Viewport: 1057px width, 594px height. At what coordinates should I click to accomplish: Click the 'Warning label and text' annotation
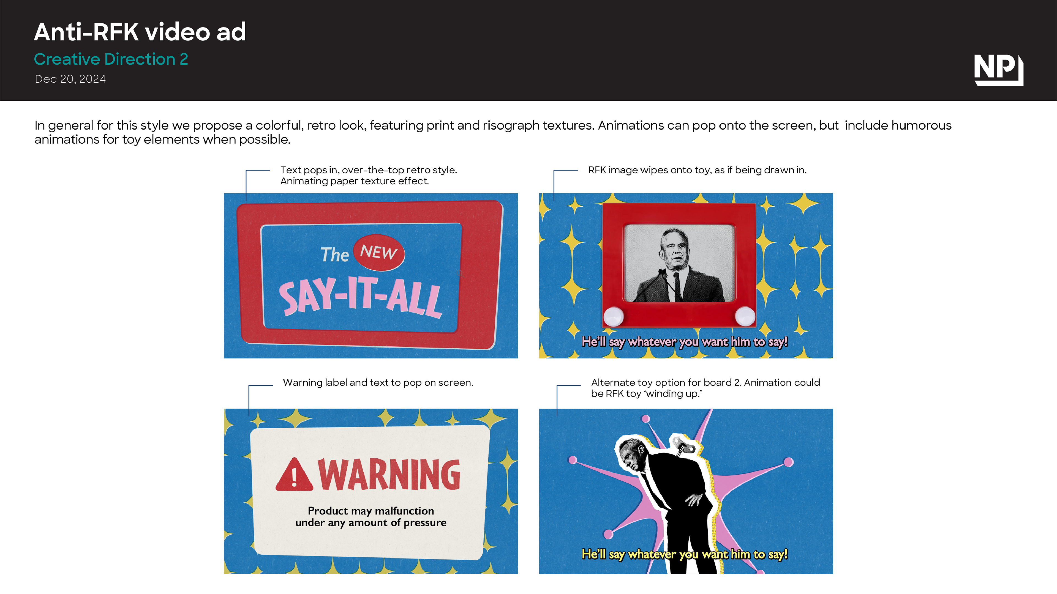pyautogui.click(x=378, y=383)
